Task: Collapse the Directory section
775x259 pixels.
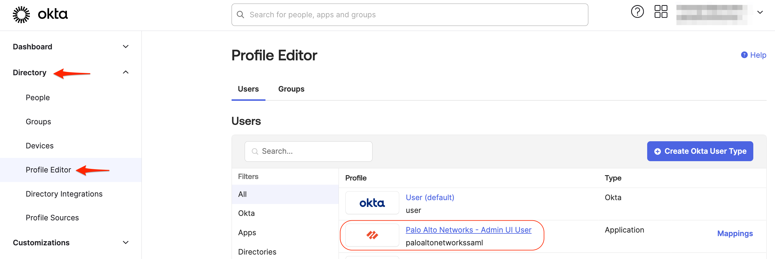Action: (126, 72)
